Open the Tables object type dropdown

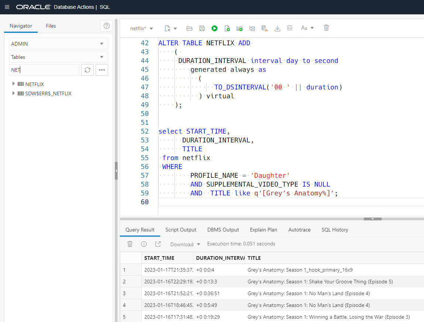tap(58, 57)
